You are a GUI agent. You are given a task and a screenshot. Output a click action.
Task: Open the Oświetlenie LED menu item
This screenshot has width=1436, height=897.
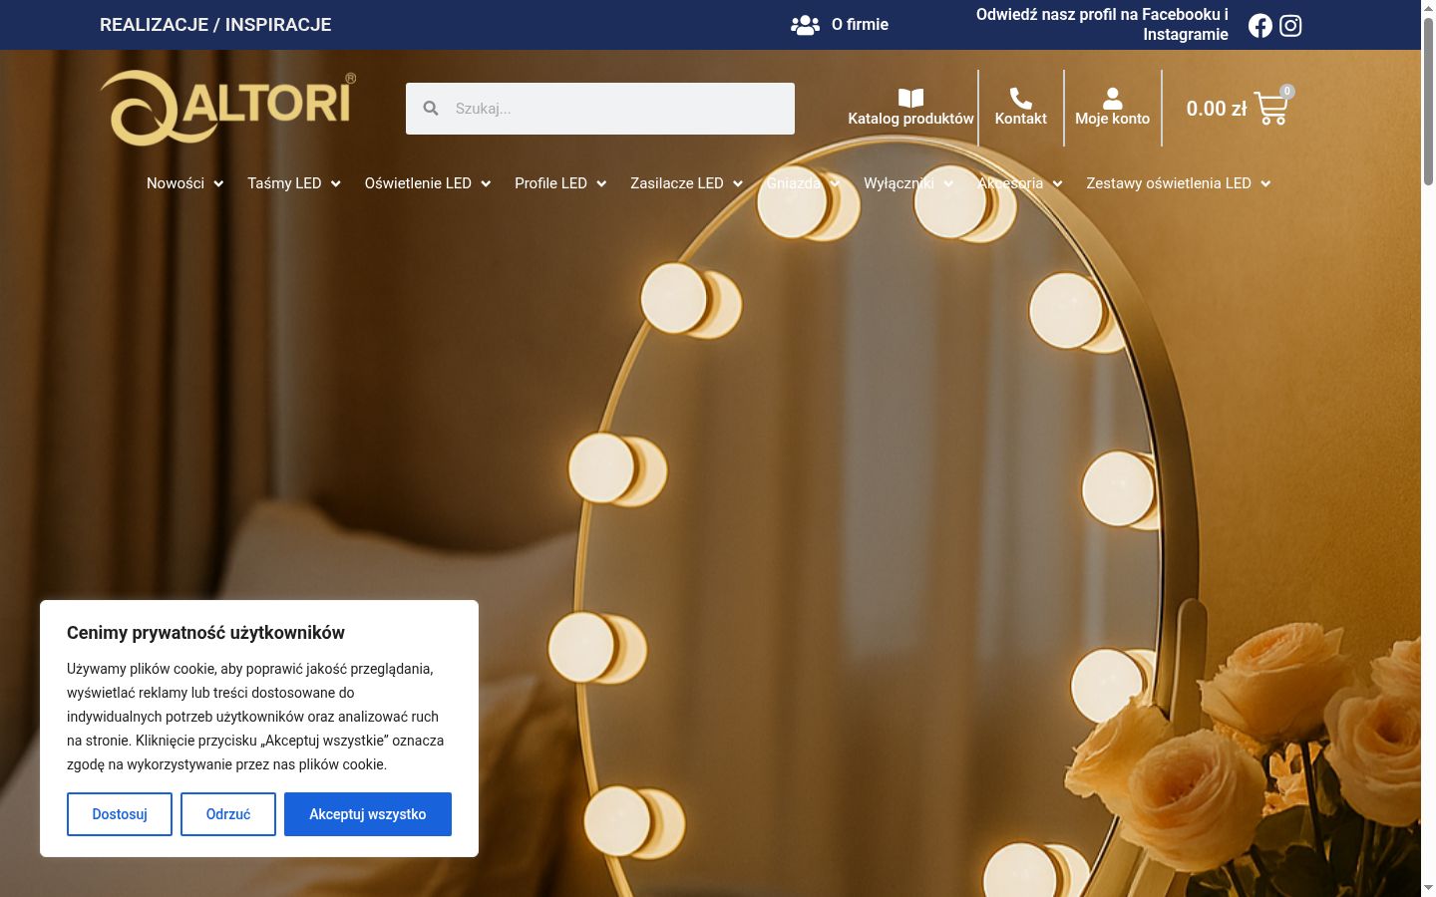point(418,183)
